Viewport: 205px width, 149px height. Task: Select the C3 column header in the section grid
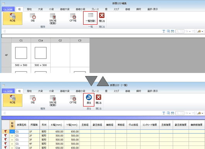80,41
